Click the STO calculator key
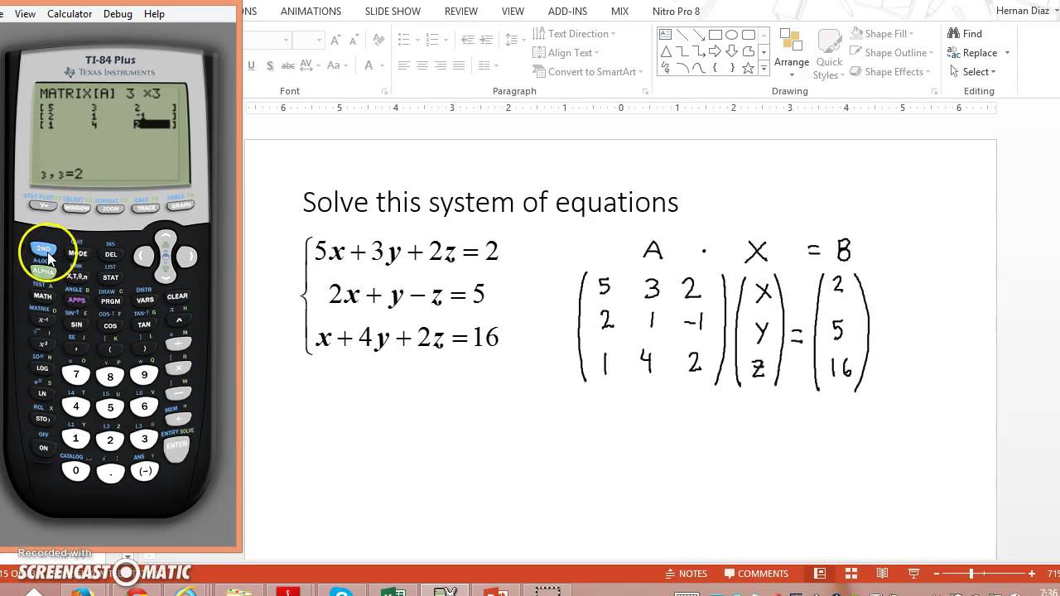The width and height of the screenshot is (1060, 596). (43, 419)
